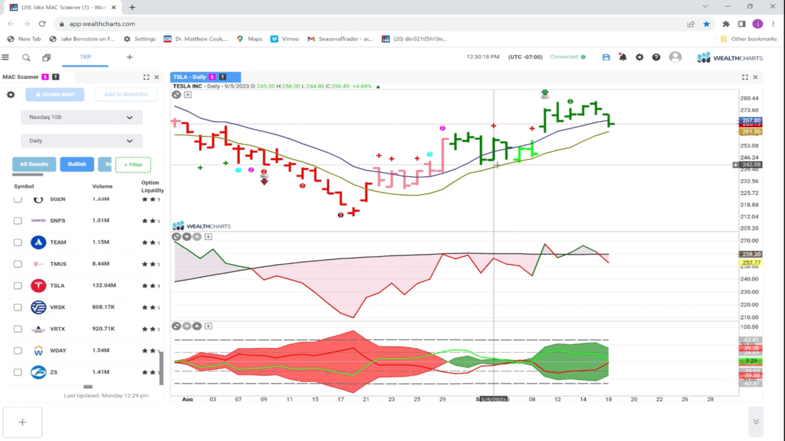
Task: Sort by the Volume column header
Action: (x=102, y=186)
